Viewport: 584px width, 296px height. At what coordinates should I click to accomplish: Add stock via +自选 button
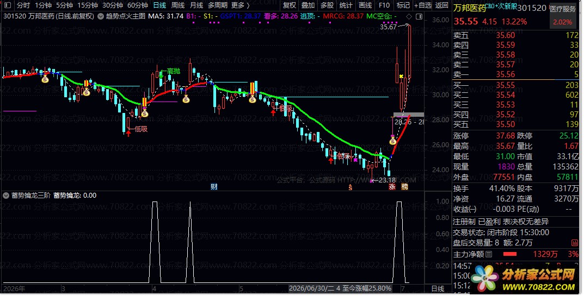[x=423, y=5]
